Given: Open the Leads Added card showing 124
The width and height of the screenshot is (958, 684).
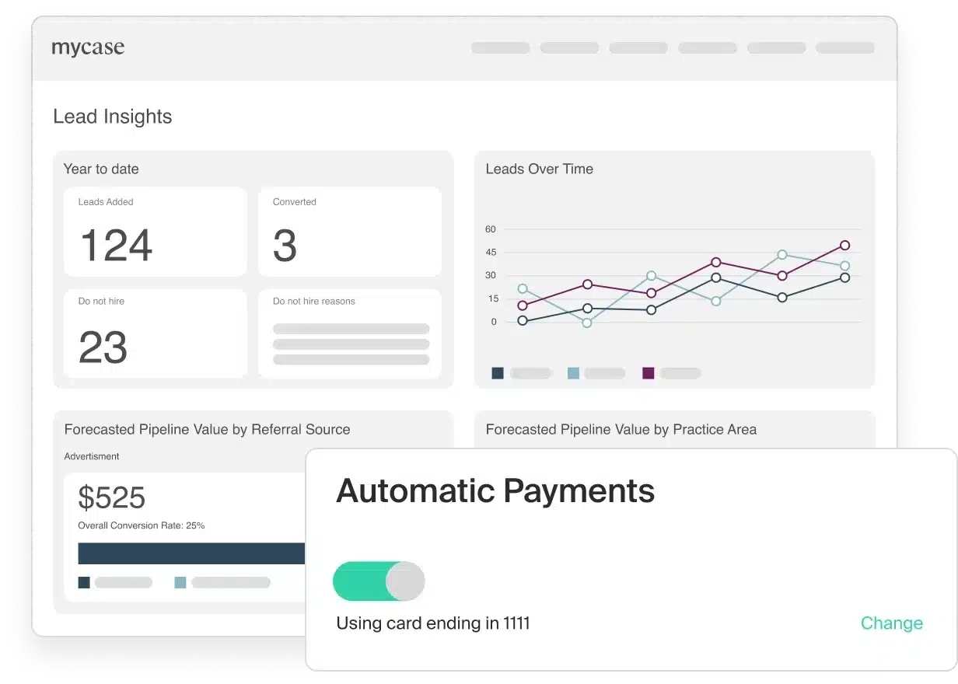Looking at the screenshot, I should click(155, 232).
